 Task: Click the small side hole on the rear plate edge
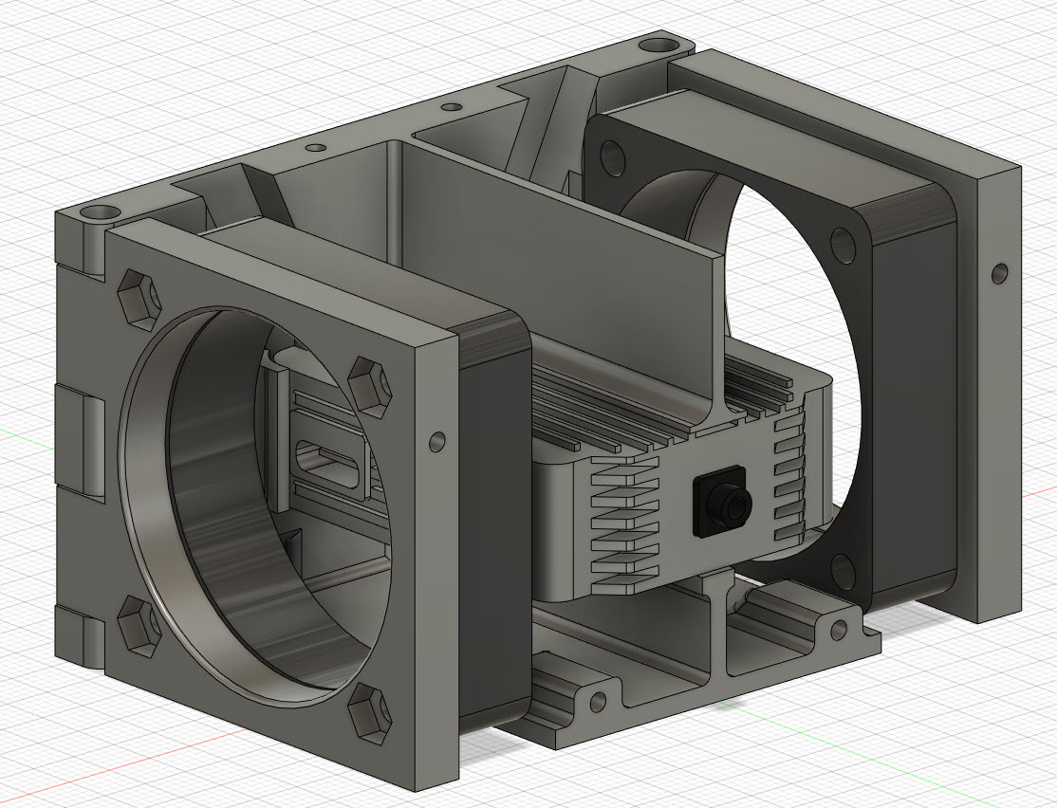pos(1000,274)
